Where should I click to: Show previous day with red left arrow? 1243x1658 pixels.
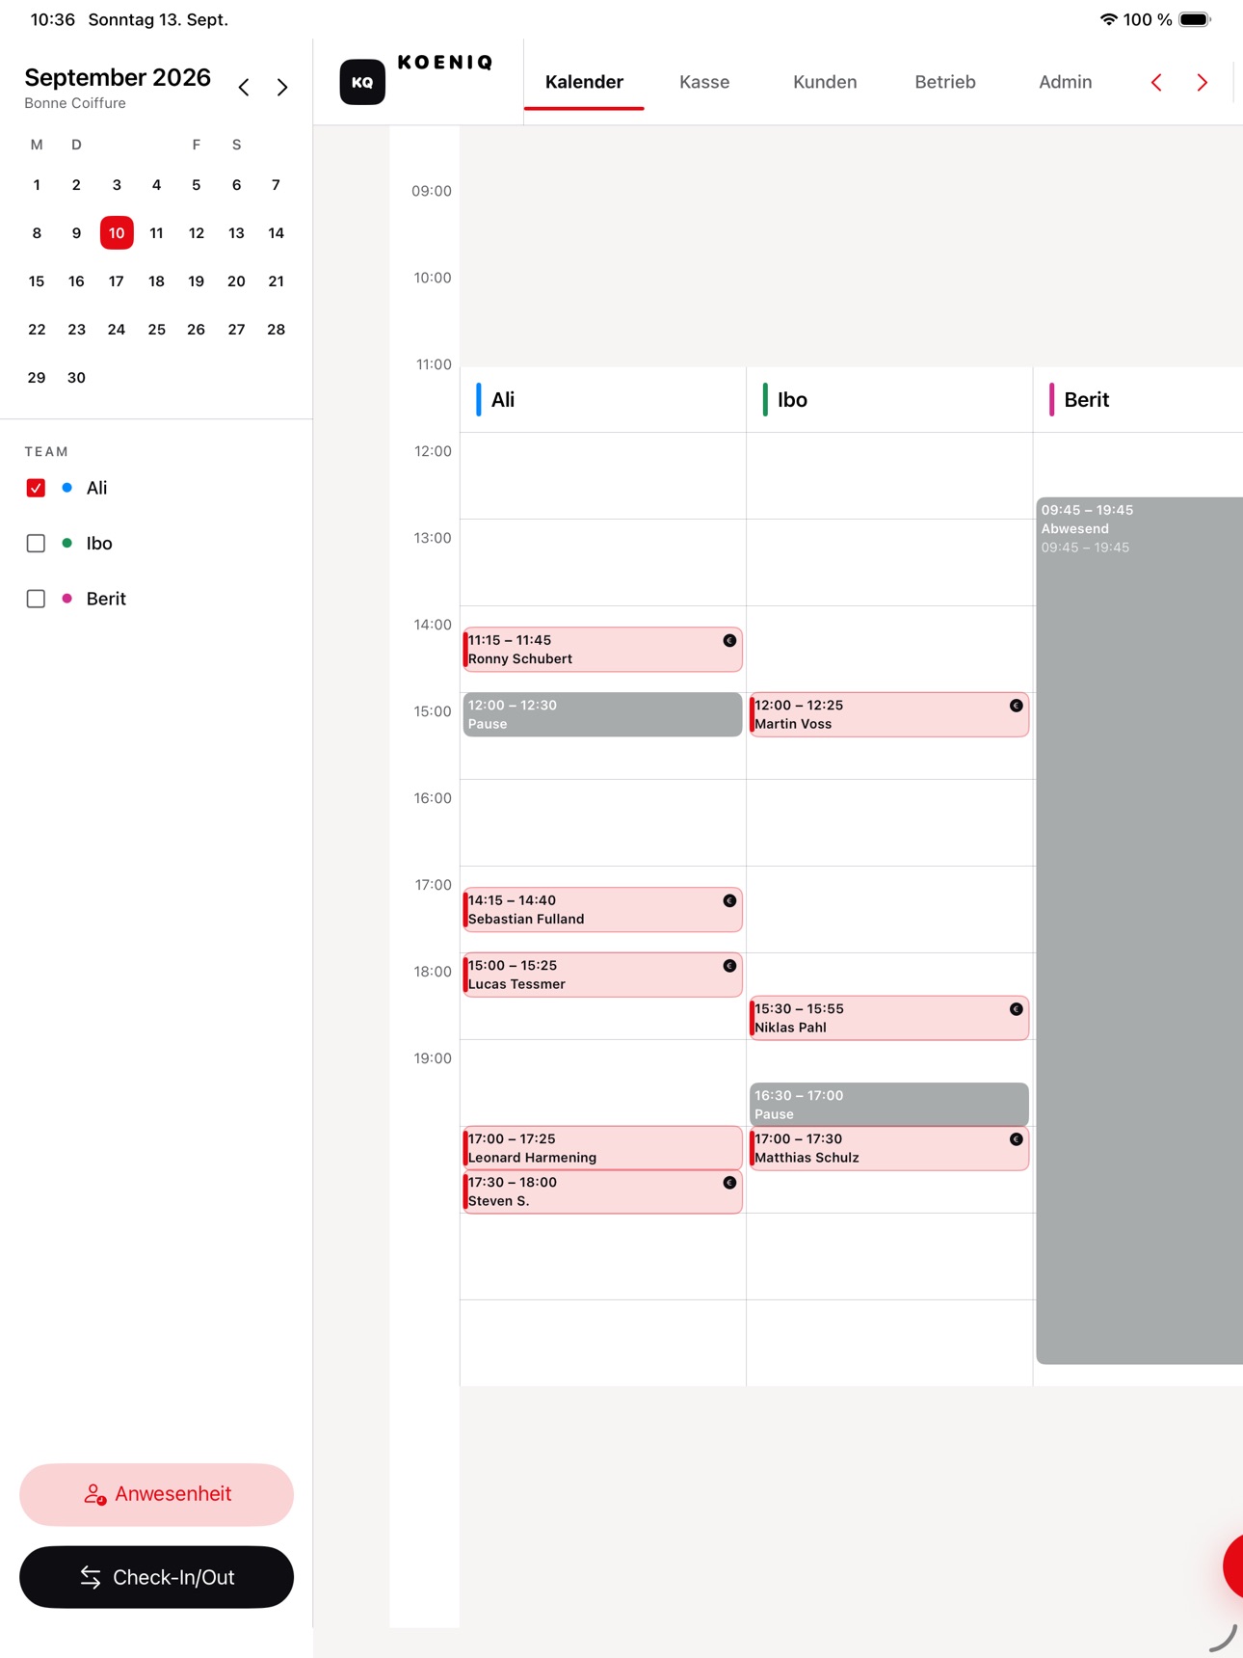click(1156, 83)
